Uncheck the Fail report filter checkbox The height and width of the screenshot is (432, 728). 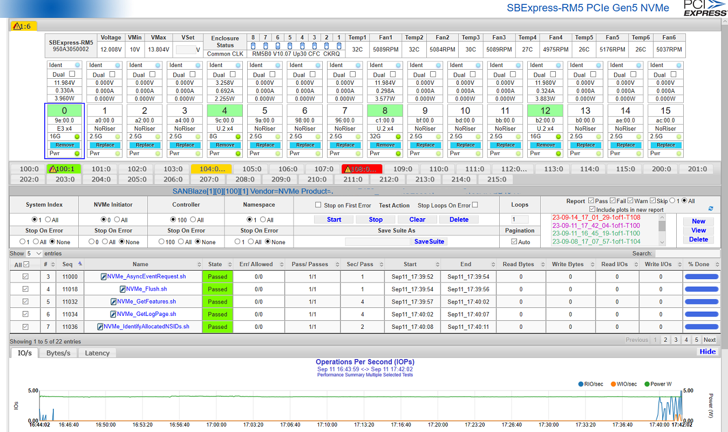pos(614,201)
